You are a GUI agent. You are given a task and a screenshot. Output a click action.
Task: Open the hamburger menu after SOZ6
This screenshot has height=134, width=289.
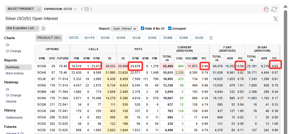coord(211,38)
